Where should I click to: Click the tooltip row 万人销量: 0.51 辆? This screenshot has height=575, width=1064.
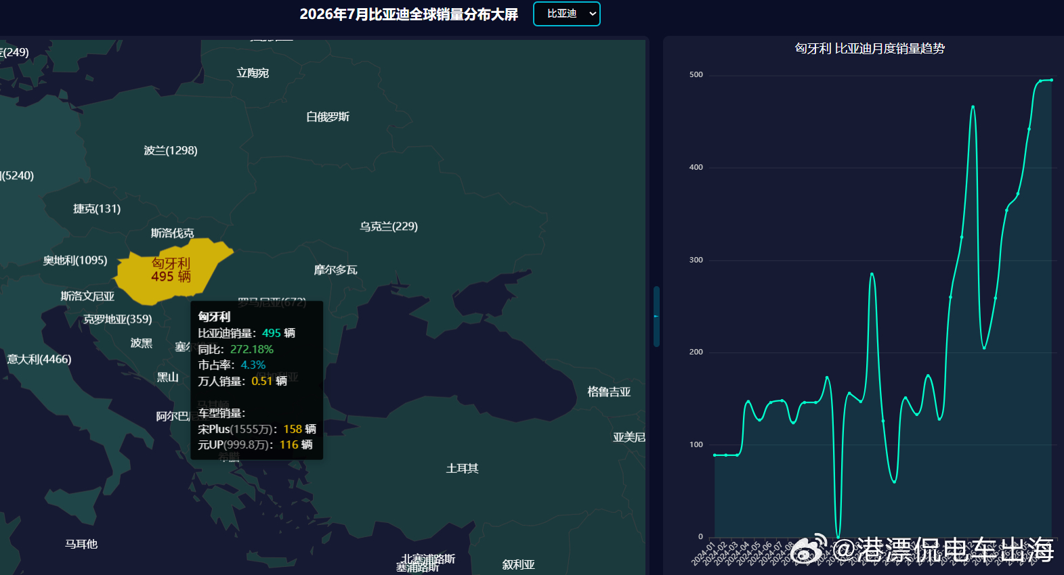click(242, 382)
